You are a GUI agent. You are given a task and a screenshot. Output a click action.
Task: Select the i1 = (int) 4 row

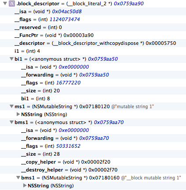[x=93, y=51]
